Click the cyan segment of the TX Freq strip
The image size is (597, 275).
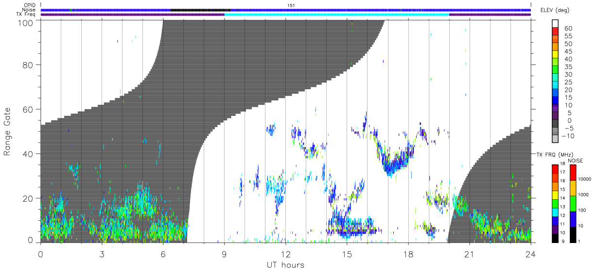(336, 15)
